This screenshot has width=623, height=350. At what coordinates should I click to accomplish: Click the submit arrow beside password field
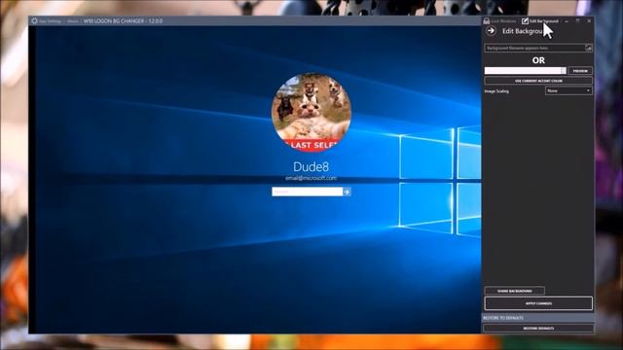(347, 192)
